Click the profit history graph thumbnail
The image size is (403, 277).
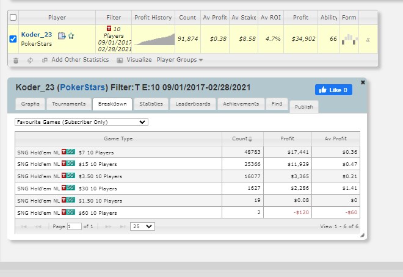(x=154, y=39)
